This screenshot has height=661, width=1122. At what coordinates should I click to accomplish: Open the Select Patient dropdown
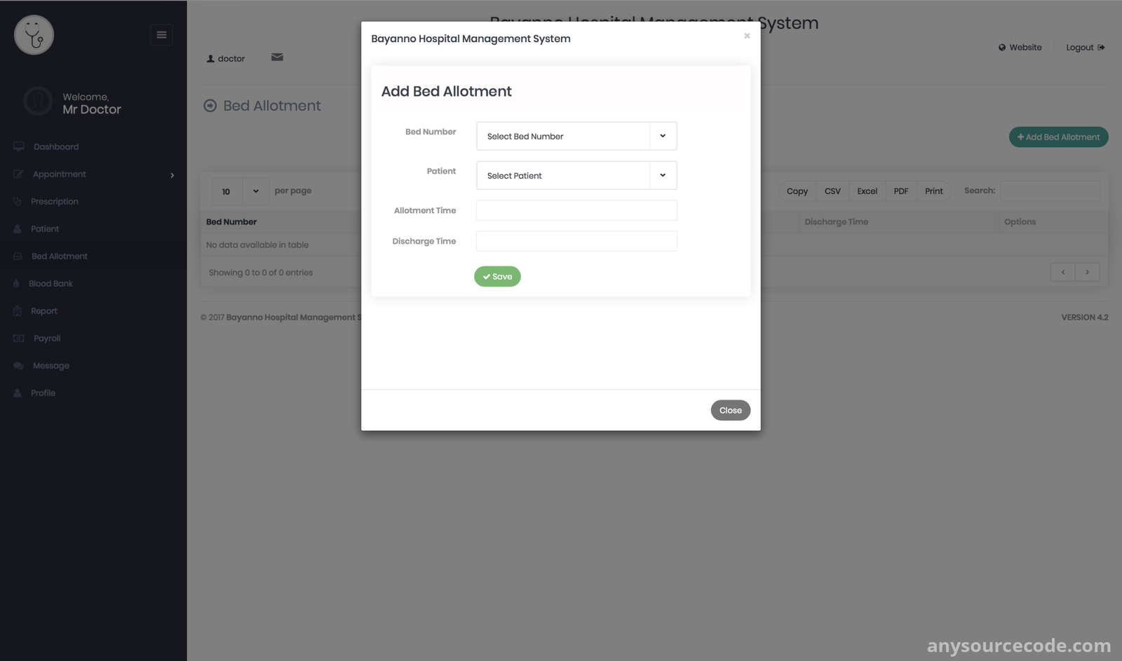(576, 175)
